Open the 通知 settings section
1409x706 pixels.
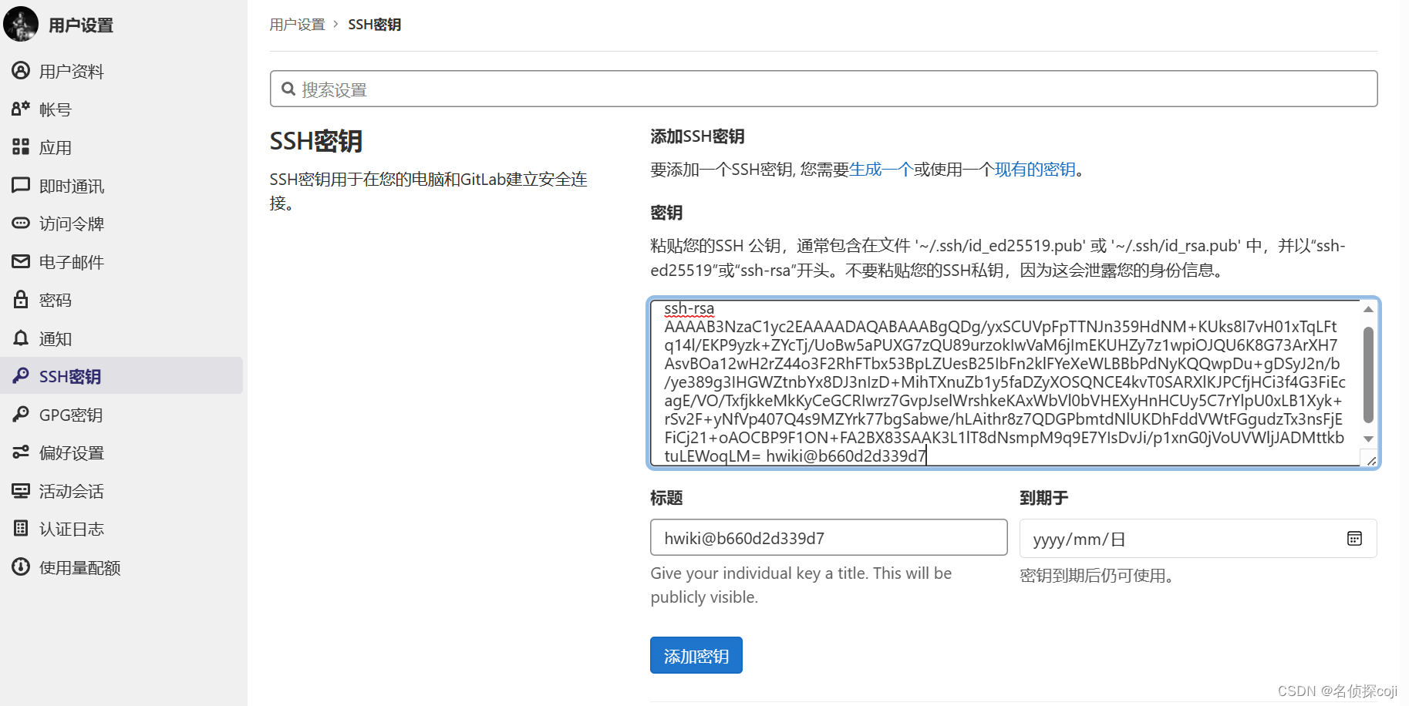(x=55, y=338)
